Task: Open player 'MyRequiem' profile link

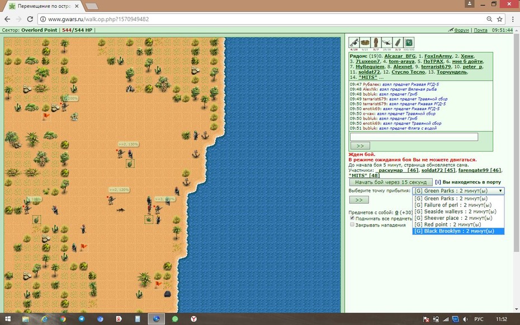Action: (x=370, y=67)
